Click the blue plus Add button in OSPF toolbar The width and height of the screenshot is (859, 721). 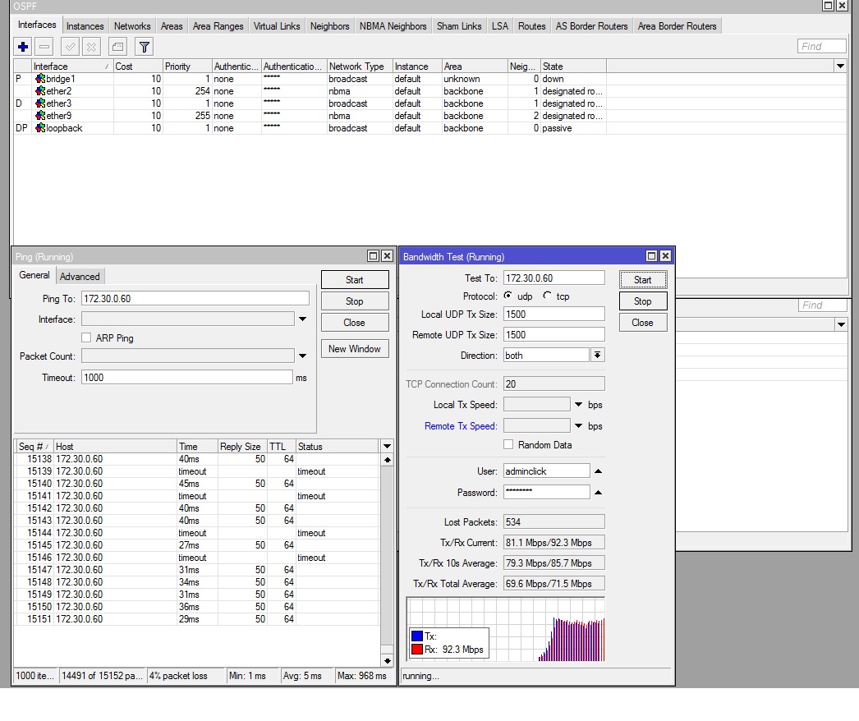click(x=23, y=47)
